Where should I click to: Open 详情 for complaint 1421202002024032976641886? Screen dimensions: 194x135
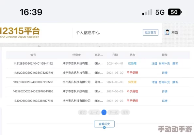[x=165, y=91]
